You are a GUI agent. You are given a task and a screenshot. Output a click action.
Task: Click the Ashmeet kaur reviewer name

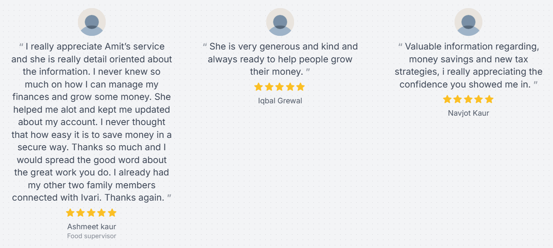pos(92,227)
